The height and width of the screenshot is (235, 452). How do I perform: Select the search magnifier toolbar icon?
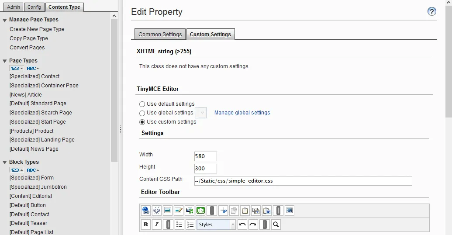(276, 225)
